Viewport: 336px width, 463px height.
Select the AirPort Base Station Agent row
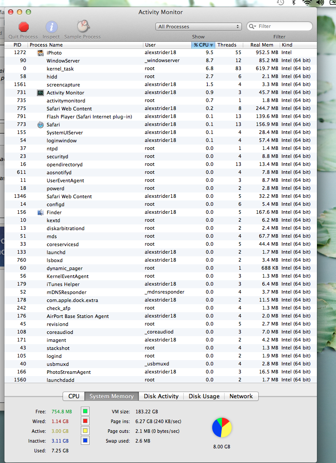pyautogui.click(x=161, y=316)
